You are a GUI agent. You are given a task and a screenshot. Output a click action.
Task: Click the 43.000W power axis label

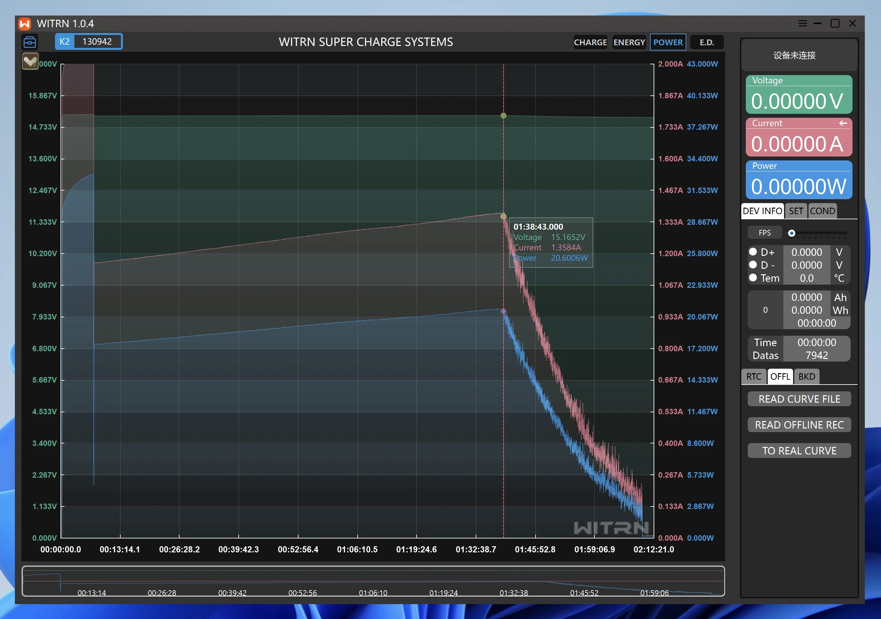pos(702,64)
